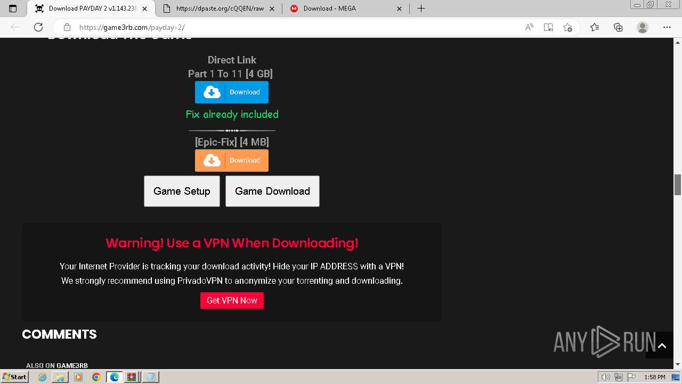Open Action Center flag icon

[x=630, y=377]
